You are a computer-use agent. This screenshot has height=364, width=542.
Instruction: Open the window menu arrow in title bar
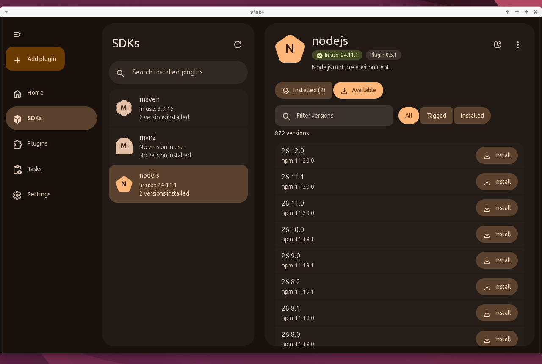(x=6, y=12)
